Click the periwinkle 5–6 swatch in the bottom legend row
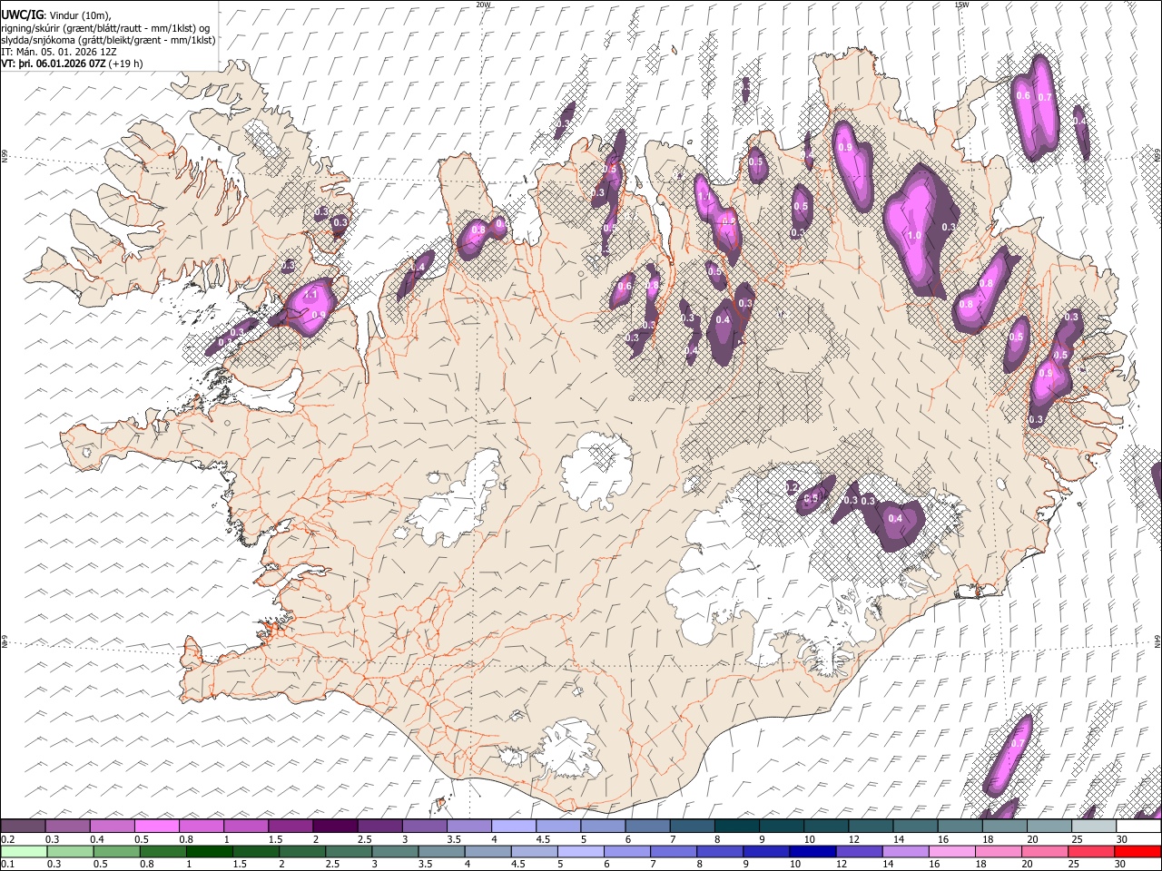1162x871 pixels. click(581, 852)
